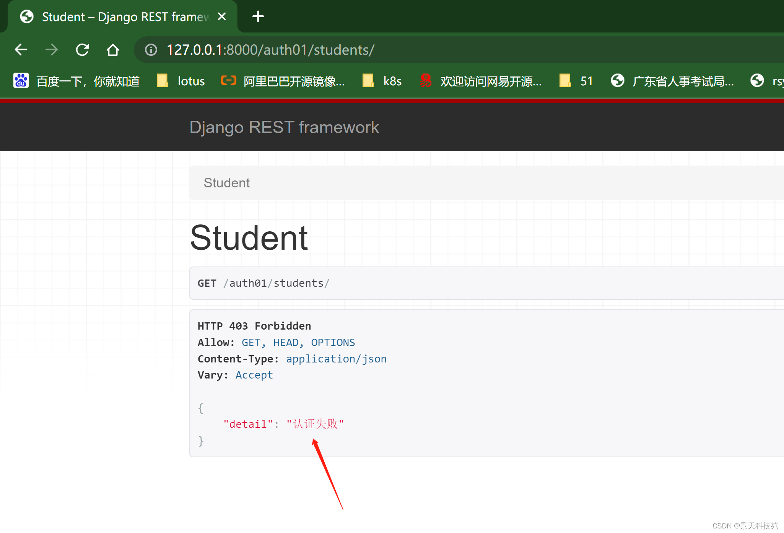Click the Alibaba mirror bookmark icon

(x=228, y=81)
